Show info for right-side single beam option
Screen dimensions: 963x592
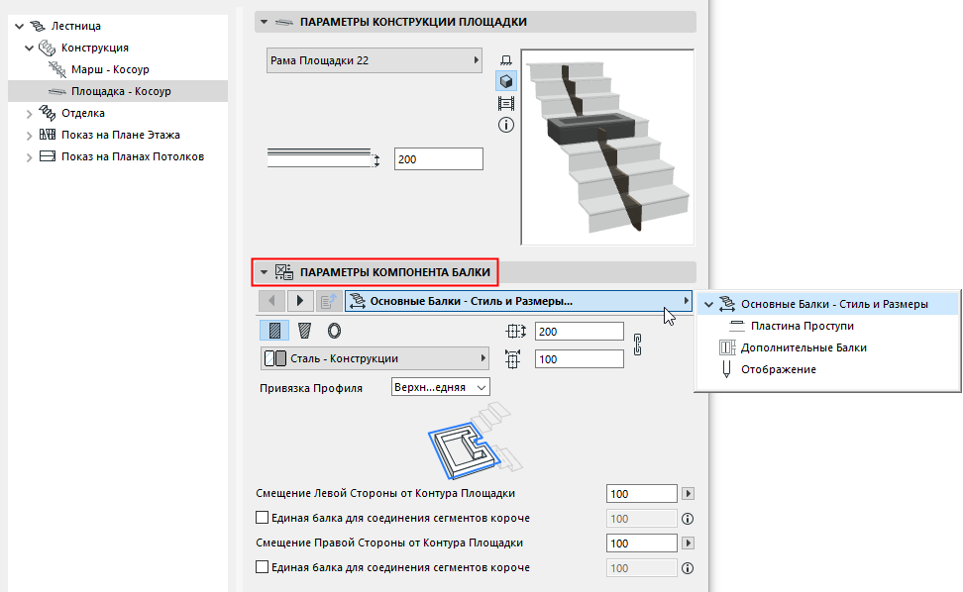[x=688, y=568]
